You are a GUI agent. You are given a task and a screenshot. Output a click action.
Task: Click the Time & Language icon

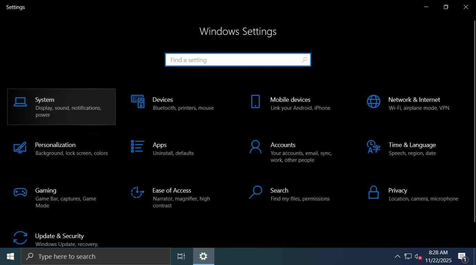pos(374,147)
